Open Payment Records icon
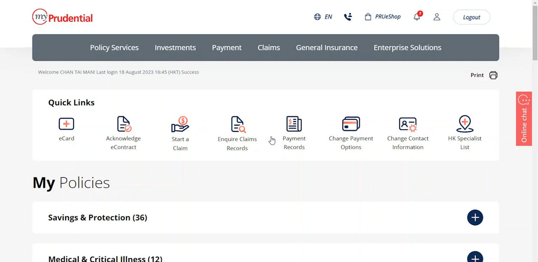The image size is (538, 262). click(x=294, y=124)
